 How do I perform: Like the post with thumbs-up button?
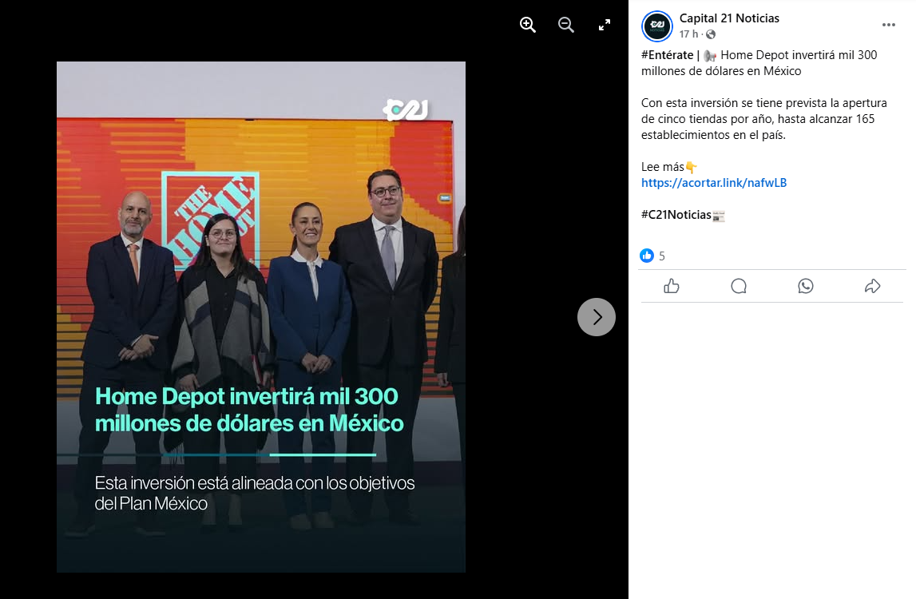(672, 286)
